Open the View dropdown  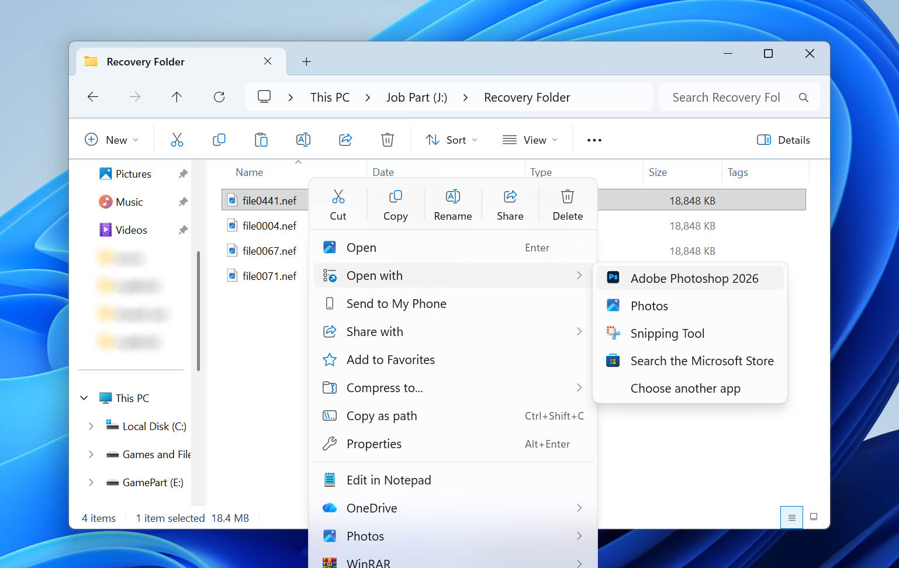(x=530, y=140)
